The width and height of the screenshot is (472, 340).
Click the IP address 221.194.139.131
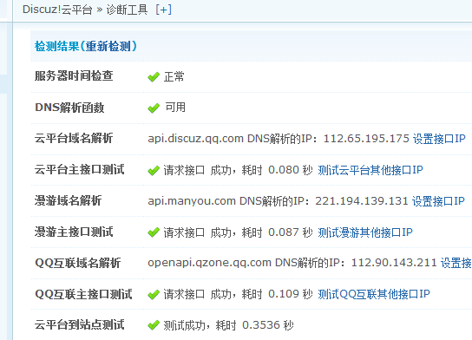pyautogui.click(x=362, y=201)
